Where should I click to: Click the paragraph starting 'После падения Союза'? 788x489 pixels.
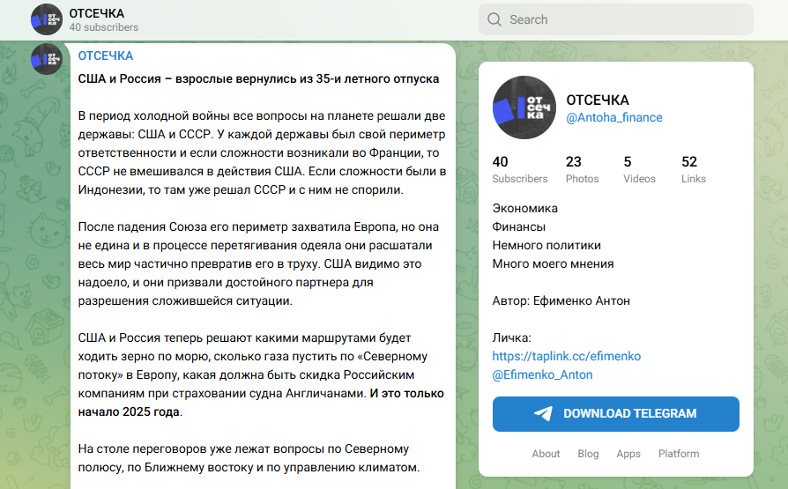[258, 263]
